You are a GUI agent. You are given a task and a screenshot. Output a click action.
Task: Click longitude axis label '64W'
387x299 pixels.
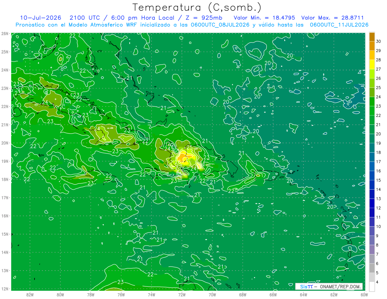coord(303,294)
